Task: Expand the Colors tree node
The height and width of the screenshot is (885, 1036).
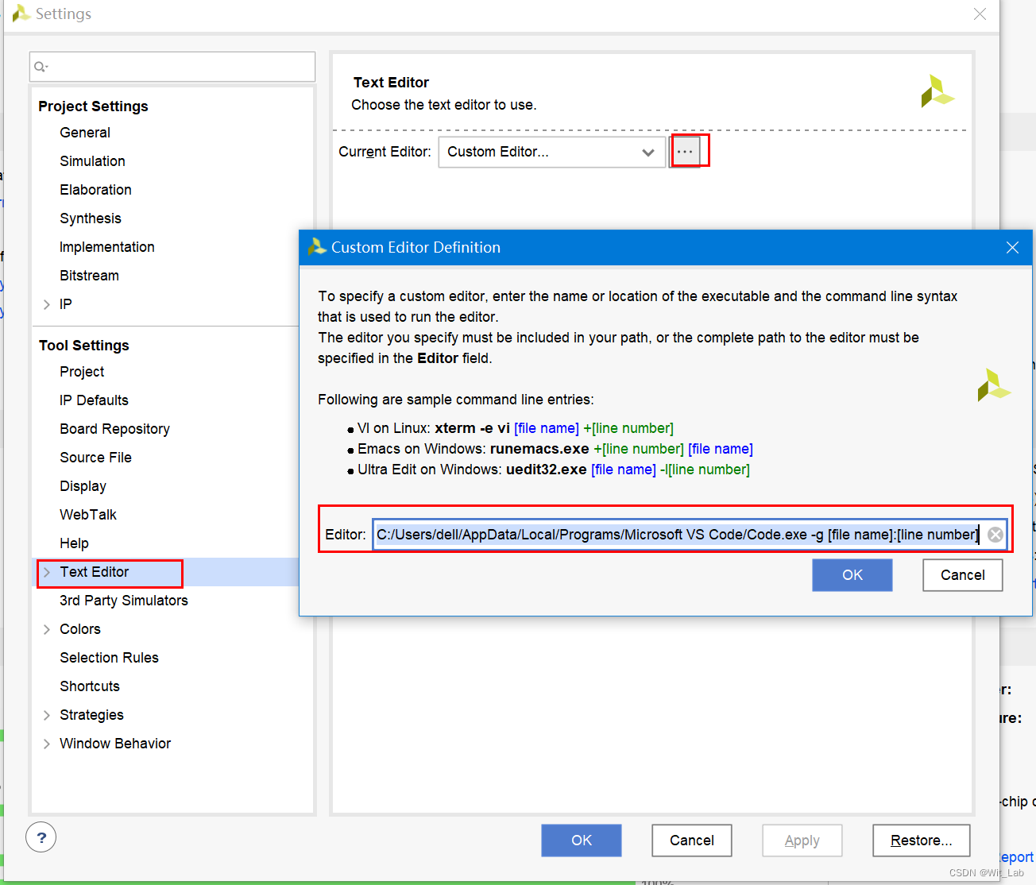Action: coord(46,629)
